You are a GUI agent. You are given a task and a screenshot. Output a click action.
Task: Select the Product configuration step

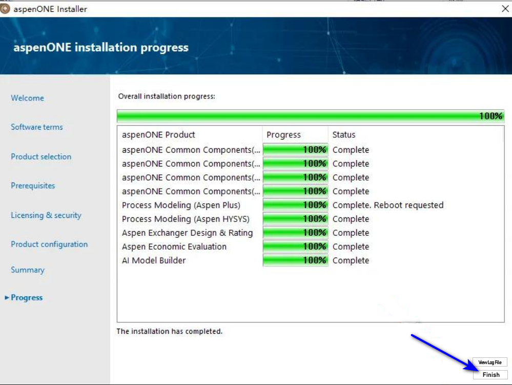click(49, 244)
